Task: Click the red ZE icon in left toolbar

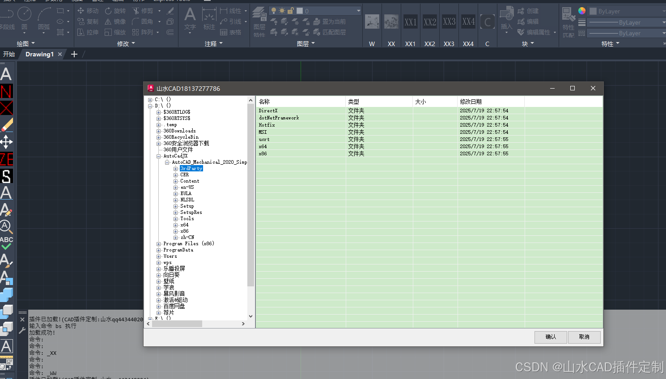Action: [x=6, y=159]
